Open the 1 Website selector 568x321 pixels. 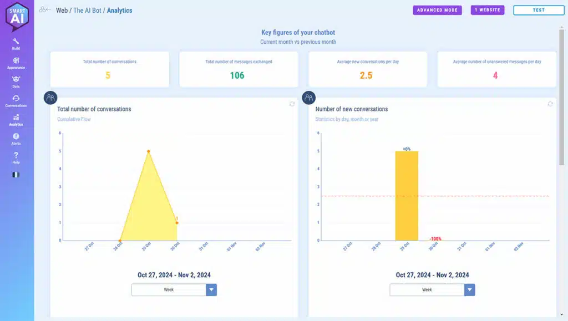488,10
